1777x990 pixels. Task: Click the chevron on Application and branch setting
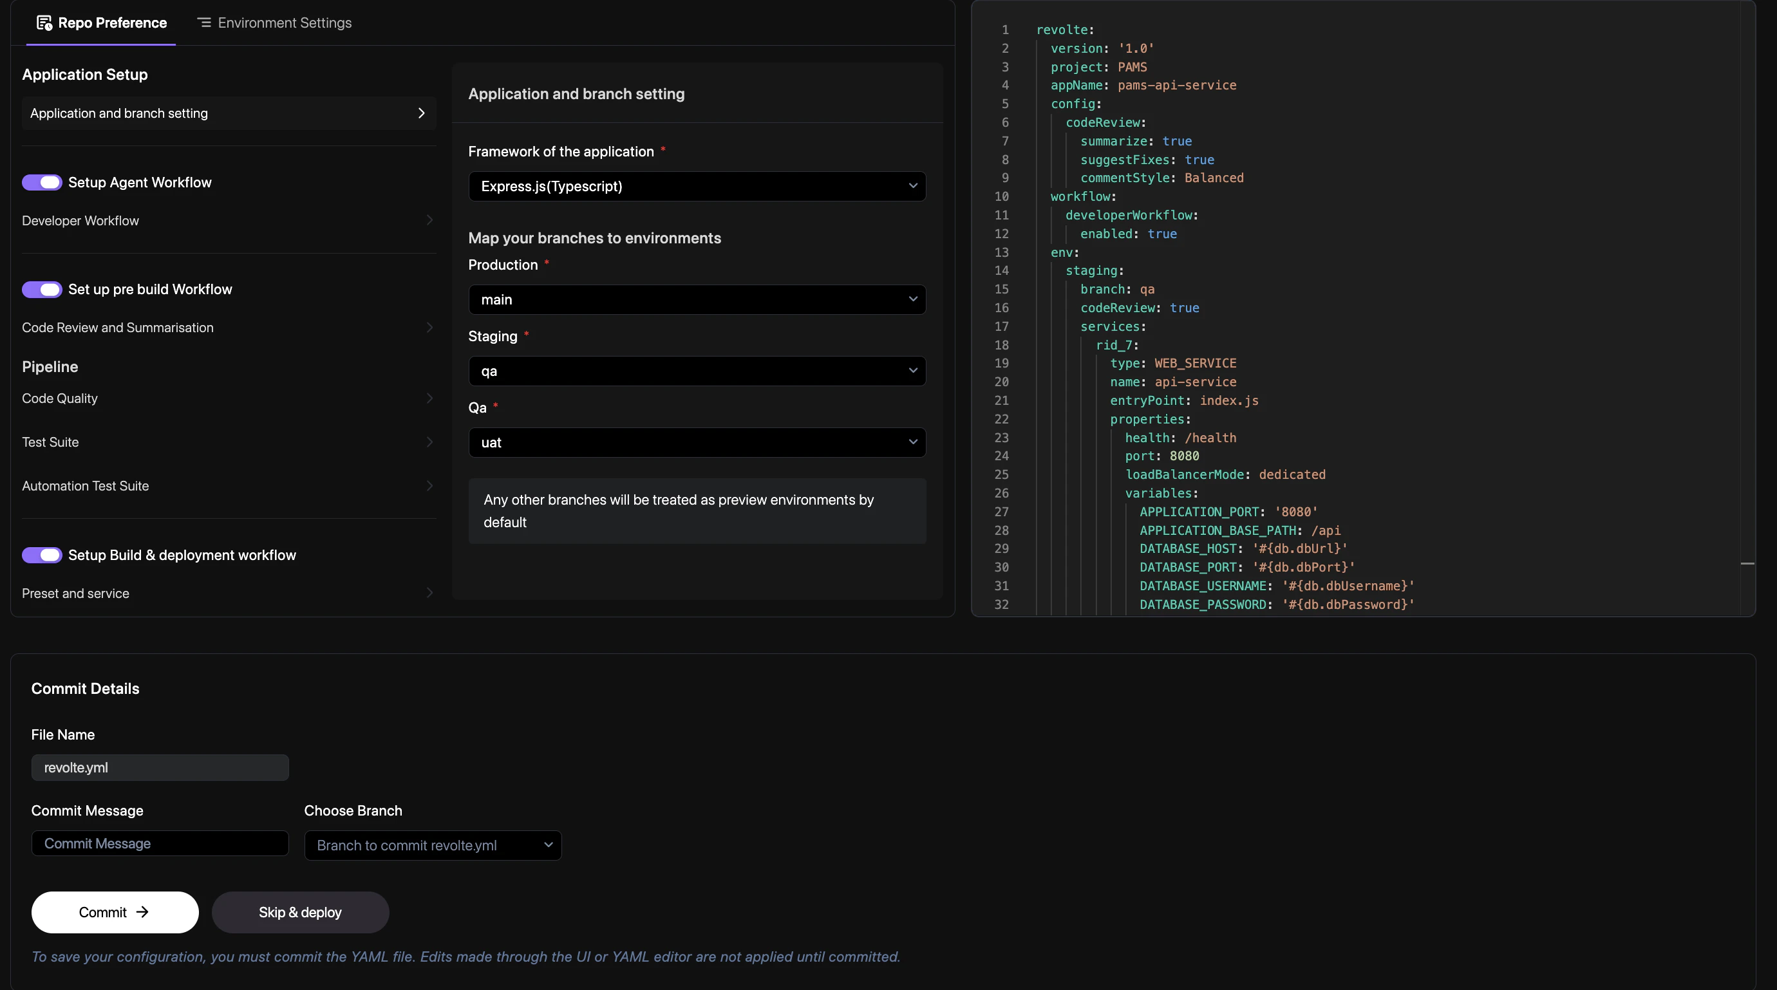point(422,113)
